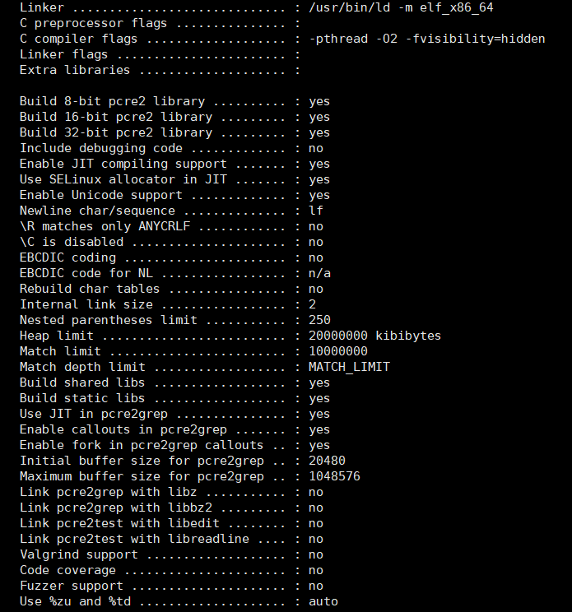
Task: Click the word kibibytes in Heap limit
Action: [x=408, y=336]
